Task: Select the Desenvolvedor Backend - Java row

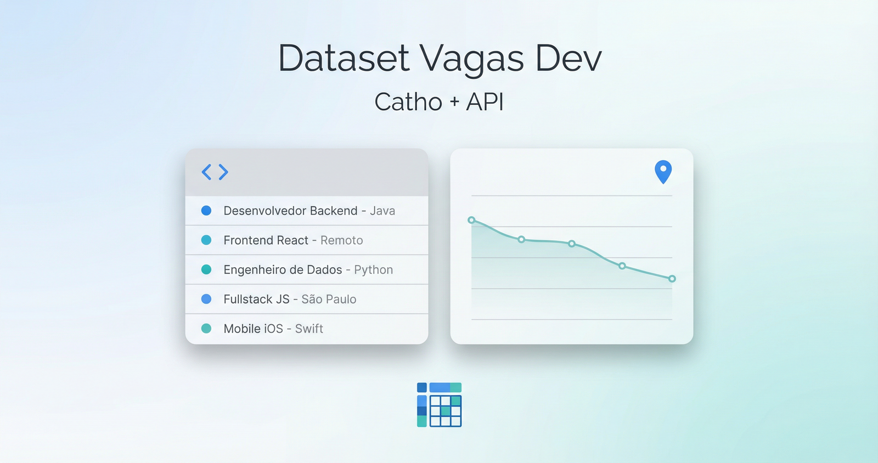Action: 307,211
